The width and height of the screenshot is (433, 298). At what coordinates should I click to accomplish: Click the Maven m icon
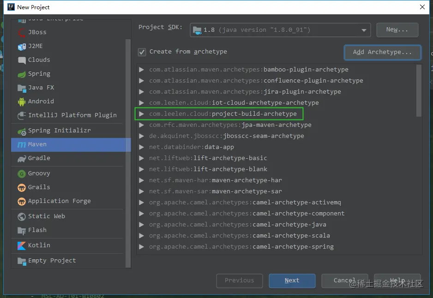(22, 144)
